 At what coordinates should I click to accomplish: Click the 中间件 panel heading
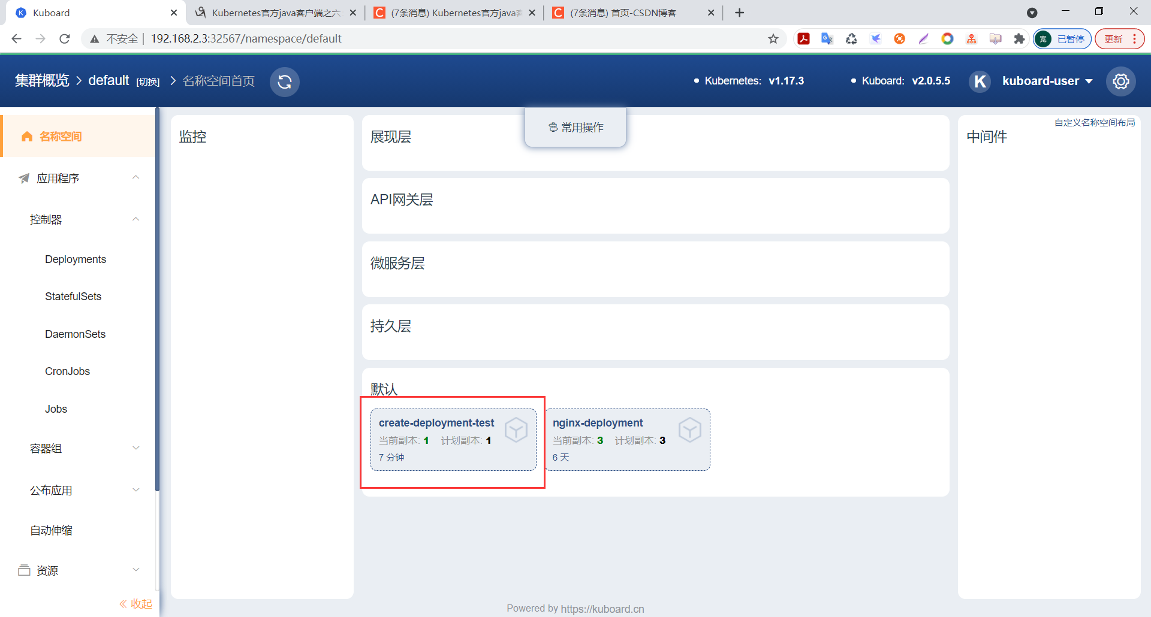[x=987, y=137]
